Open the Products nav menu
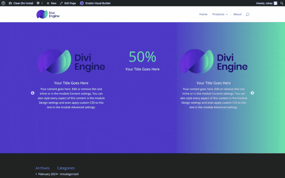285x178 pixels. click(x=220, y=14)
